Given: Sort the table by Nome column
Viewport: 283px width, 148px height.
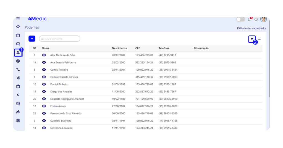Looking at the screenshot, I should [46, 48].
